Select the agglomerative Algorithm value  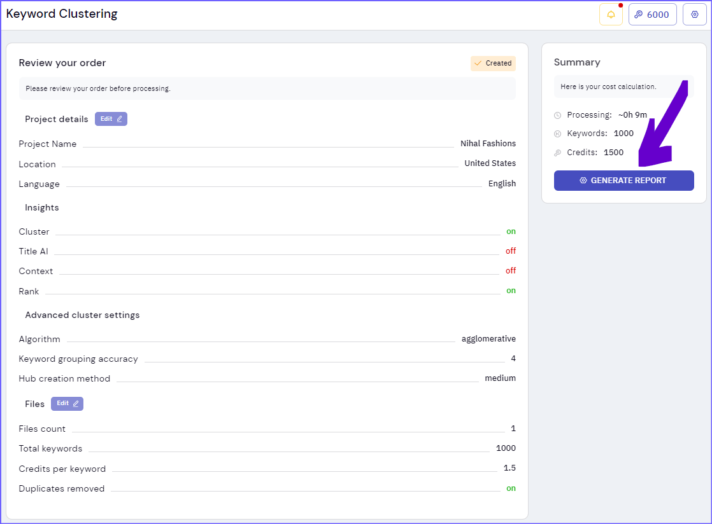coord(488,338)
